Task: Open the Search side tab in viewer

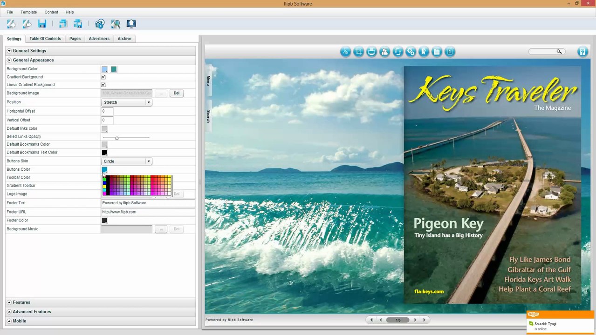Action: [x=208, y=116]
